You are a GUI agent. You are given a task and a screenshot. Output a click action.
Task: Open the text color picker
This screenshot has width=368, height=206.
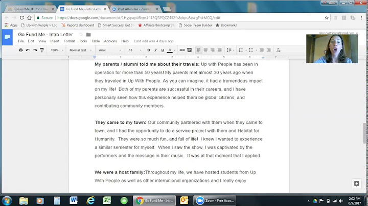click(x=170, y=50)
